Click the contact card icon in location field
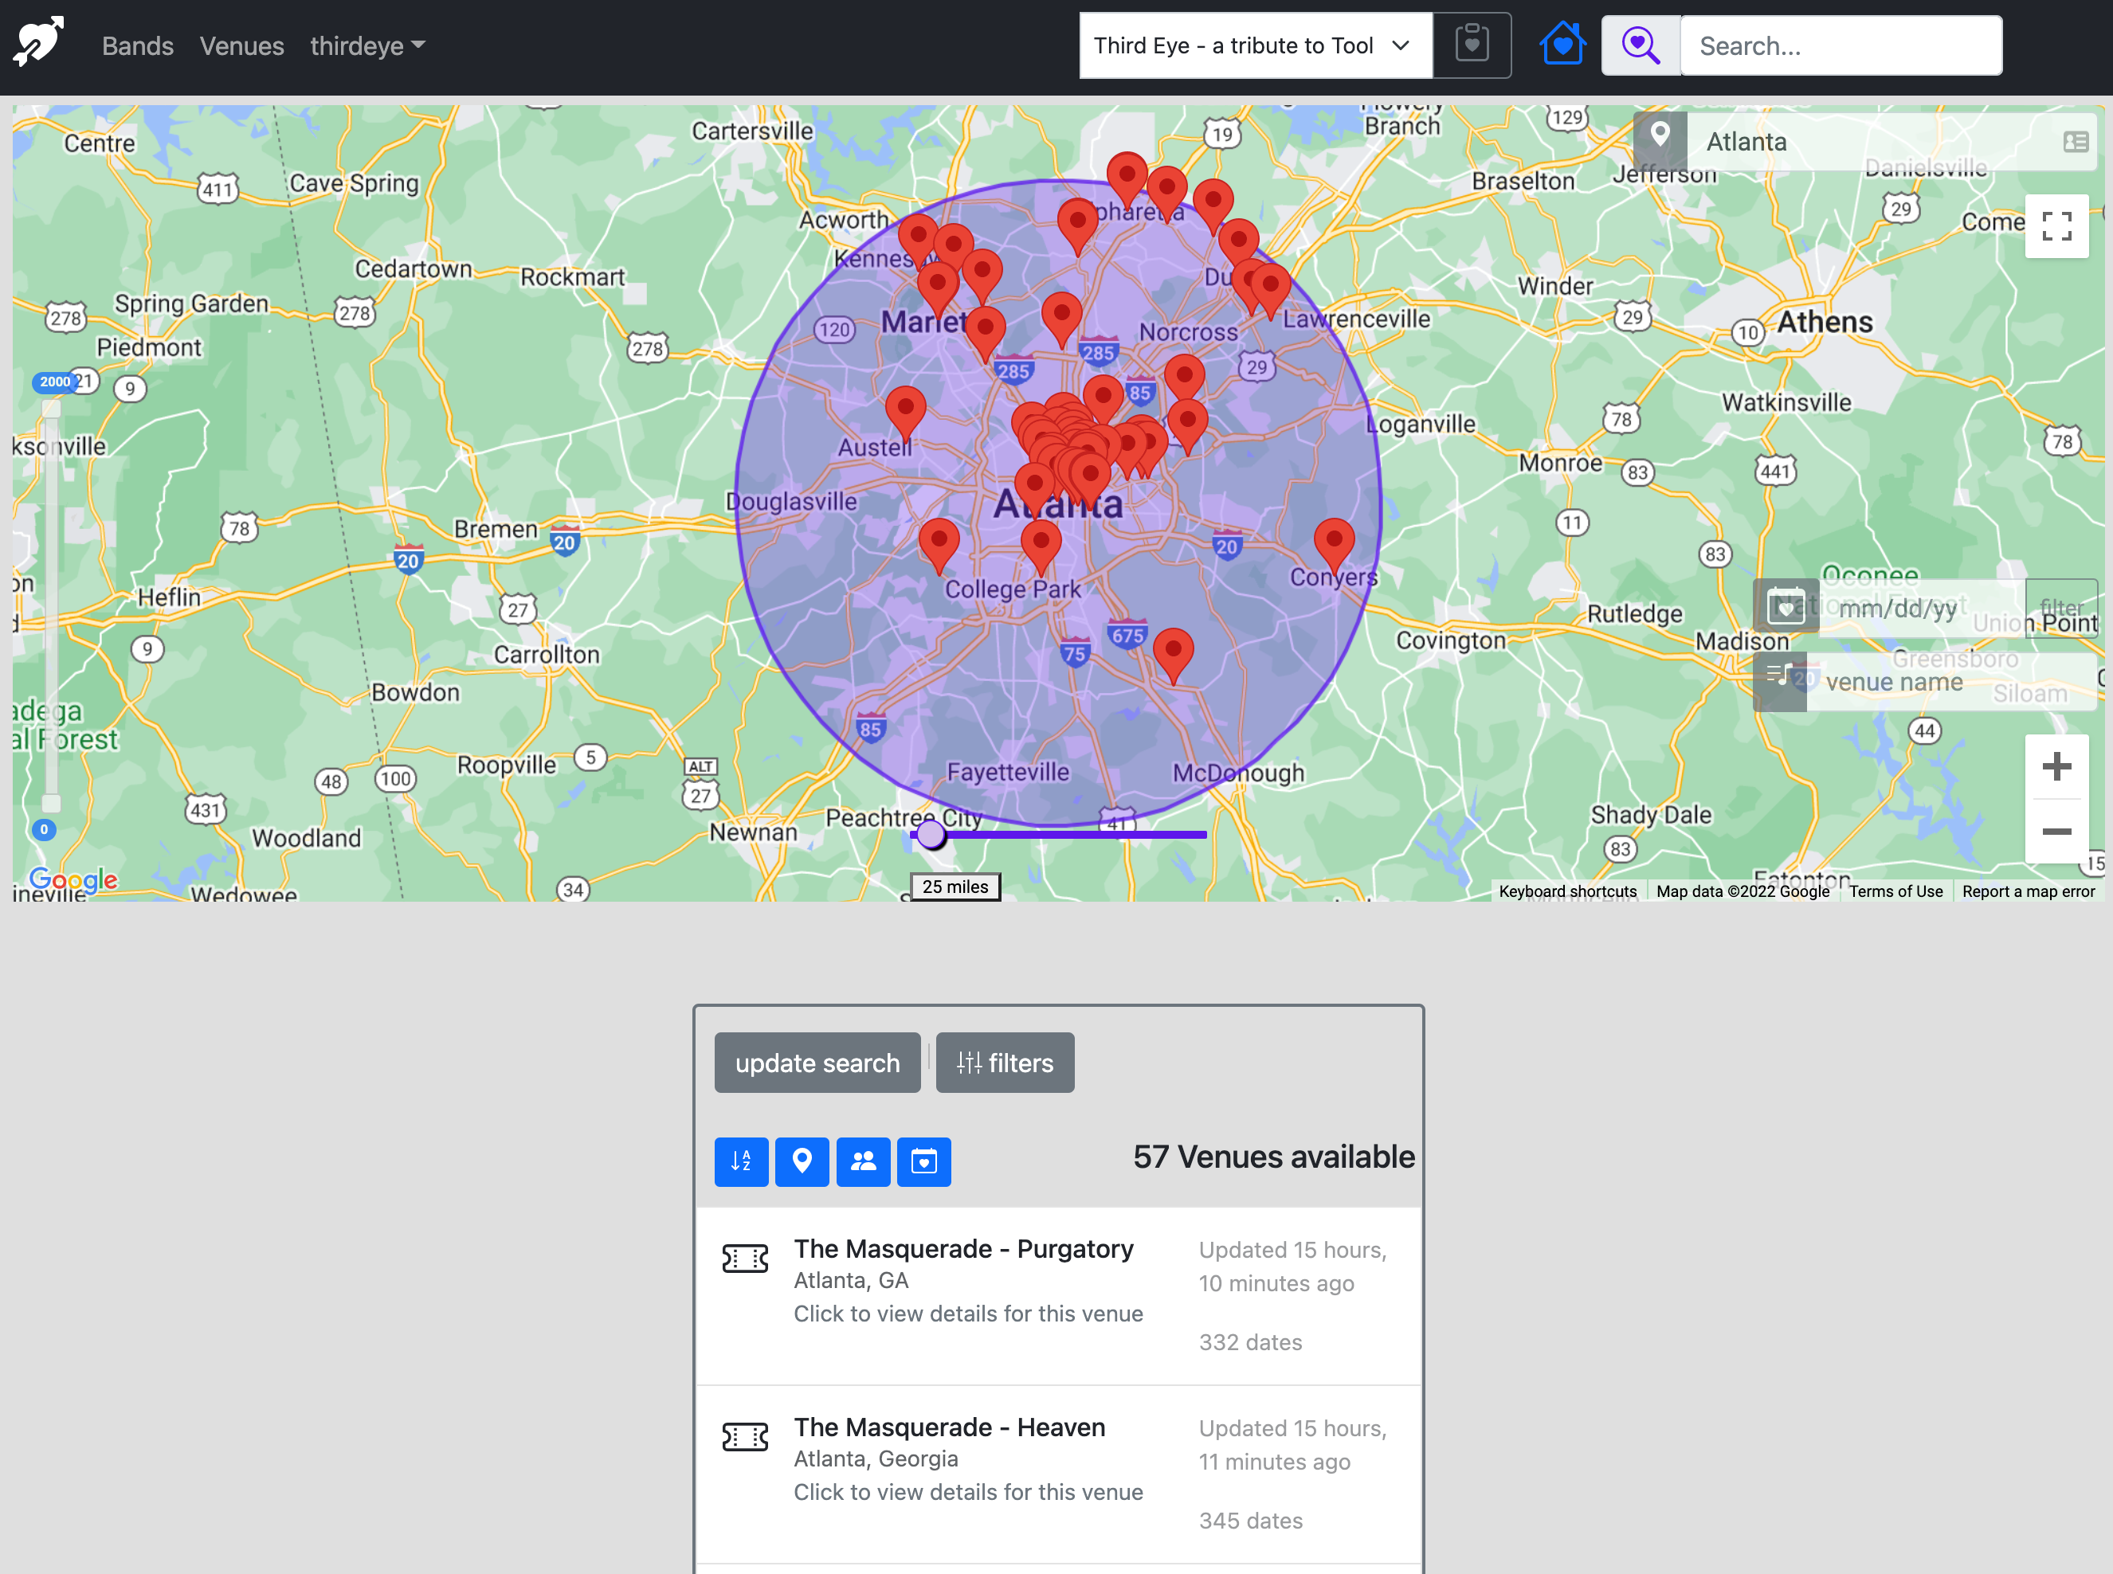This screenshot has width=2113, height=1574. tap(2075, 142)
